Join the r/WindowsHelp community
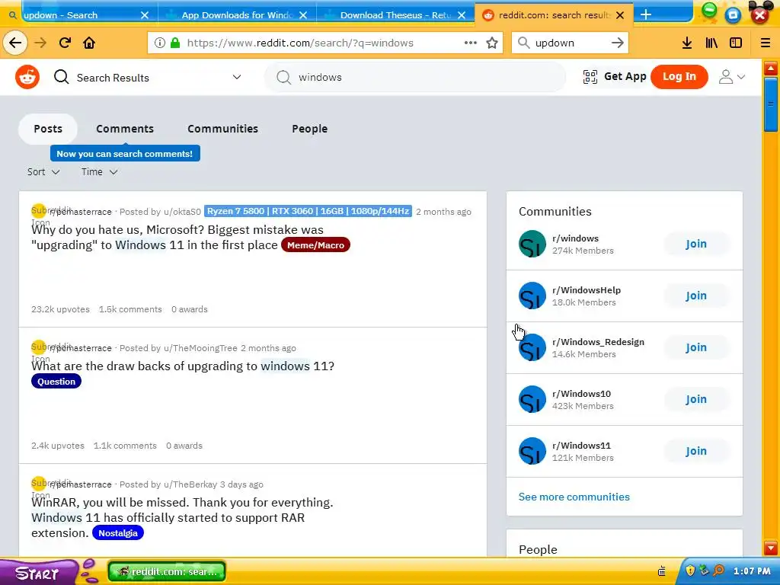 (696, 296)
